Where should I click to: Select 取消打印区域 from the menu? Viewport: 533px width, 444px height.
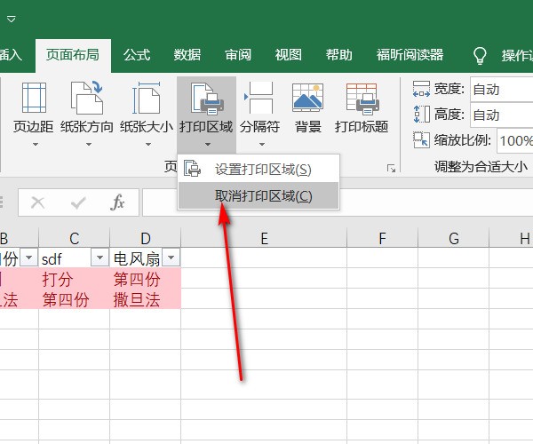click(x=263, y=196)
